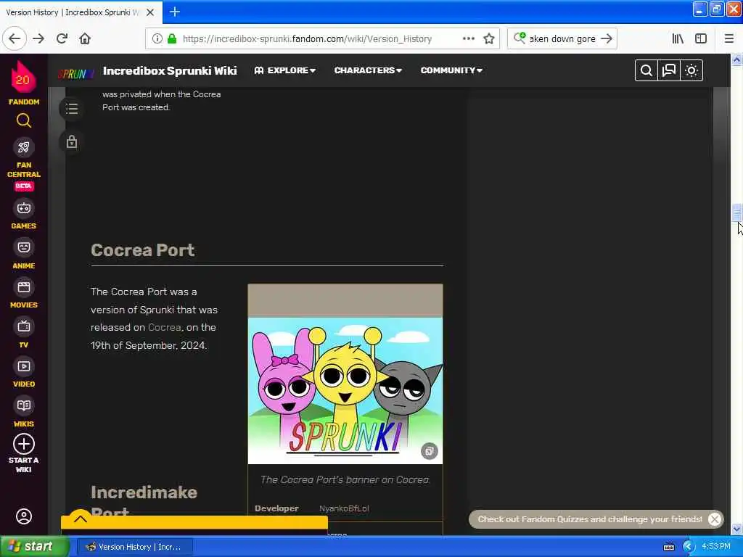Click the page lock icon

click(x=72, y=141)
